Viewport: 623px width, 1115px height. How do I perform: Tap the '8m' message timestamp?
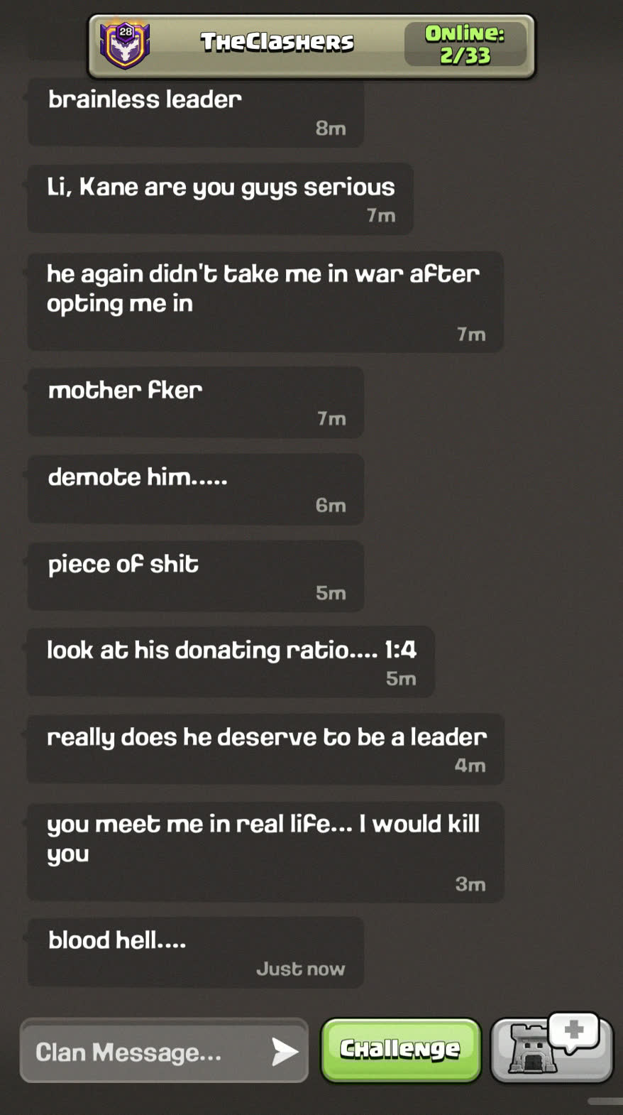point(331,129)
